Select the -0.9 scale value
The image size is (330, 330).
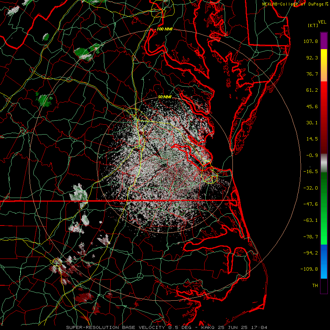(312, 155)
